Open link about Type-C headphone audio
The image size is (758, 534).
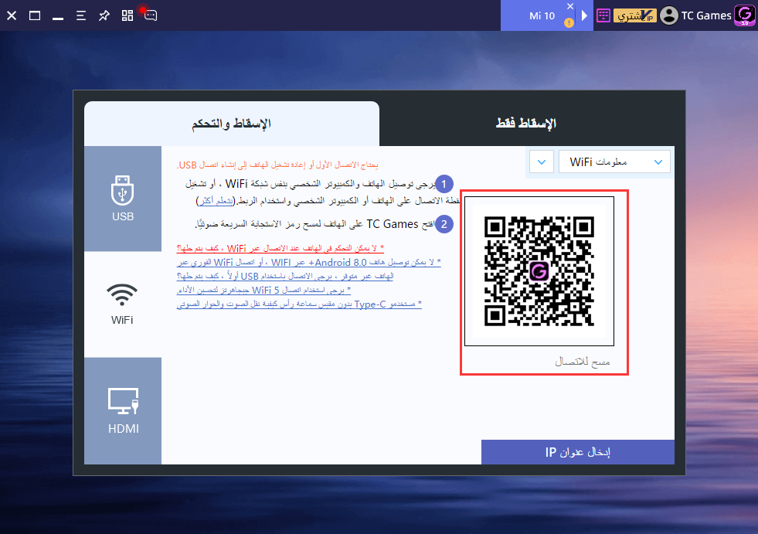coord(299,304)
